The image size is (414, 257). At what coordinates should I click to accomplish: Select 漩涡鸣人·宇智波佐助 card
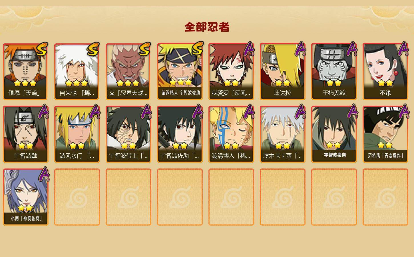coord(180,71)
